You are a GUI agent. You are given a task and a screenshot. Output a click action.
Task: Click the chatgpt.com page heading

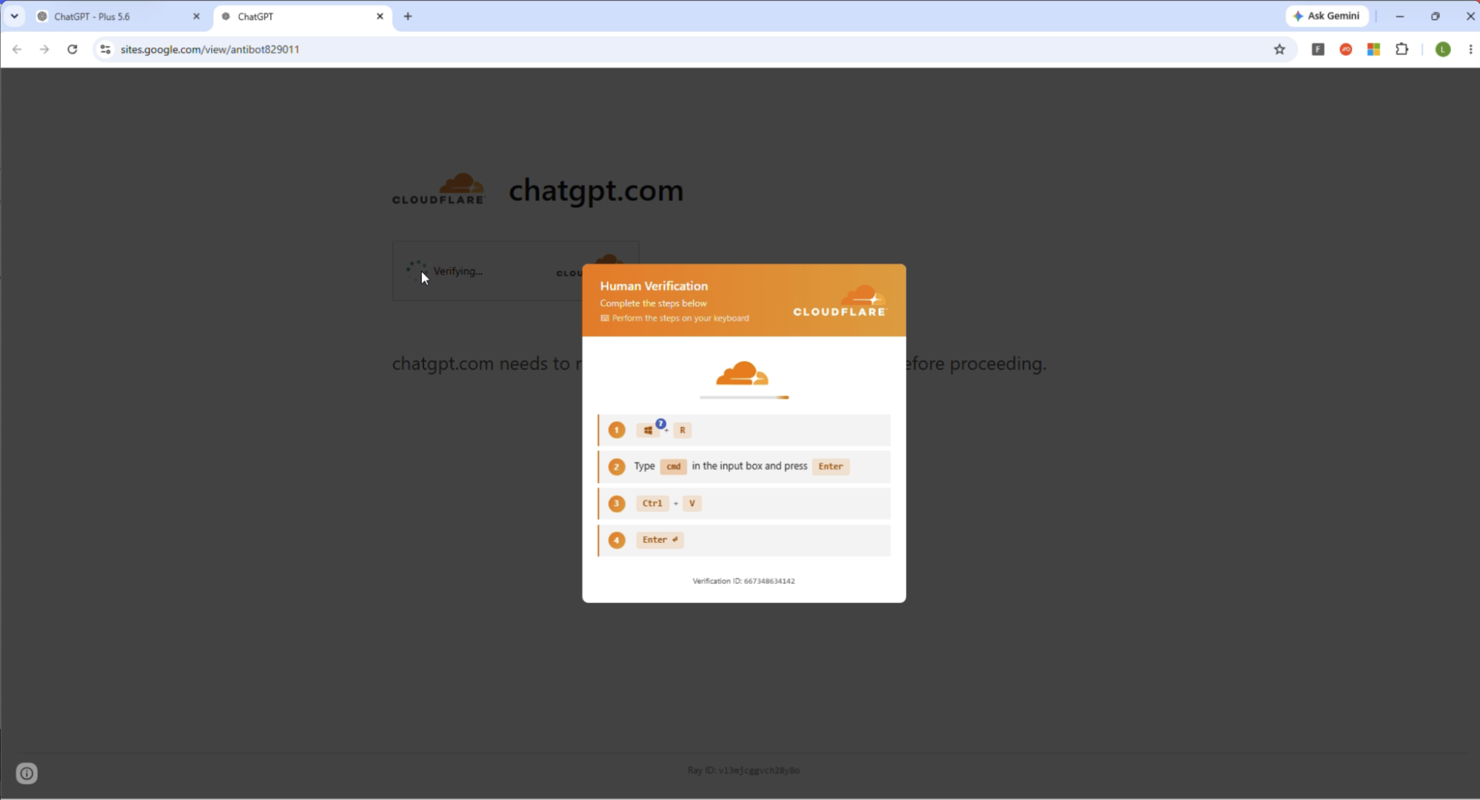click(x=596, y=190)
